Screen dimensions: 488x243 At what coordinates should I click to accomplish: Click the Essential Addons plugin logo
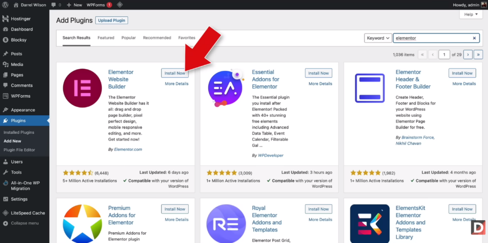(226, 88)
